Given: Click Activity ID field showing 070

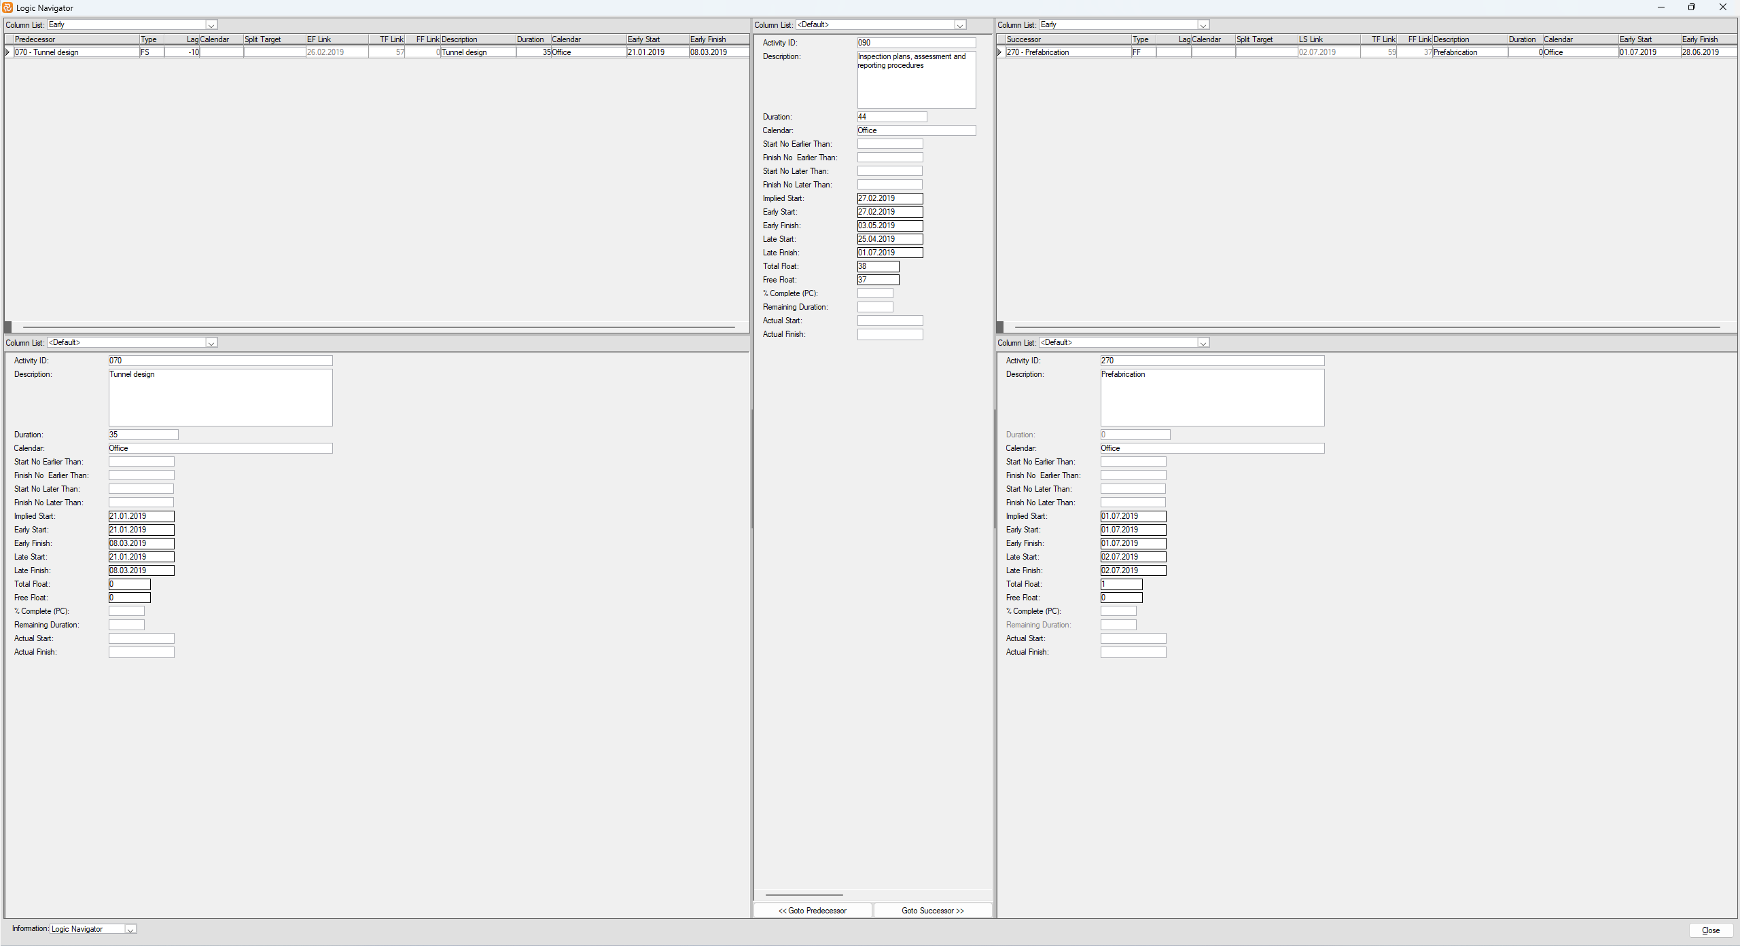Looking at the screenshot, I should [x=221, y=361].
